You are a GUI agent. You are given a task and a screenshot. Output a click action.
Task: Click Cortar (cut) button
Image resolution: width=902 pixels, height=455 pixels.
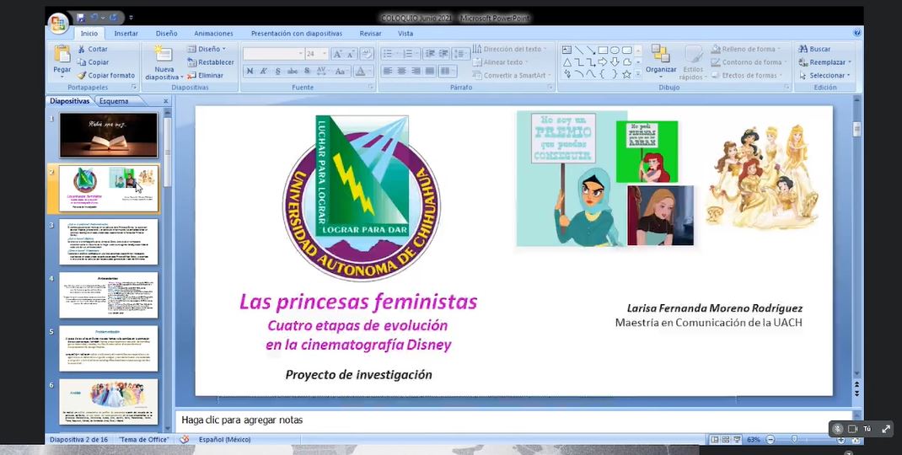coord(94,49)
